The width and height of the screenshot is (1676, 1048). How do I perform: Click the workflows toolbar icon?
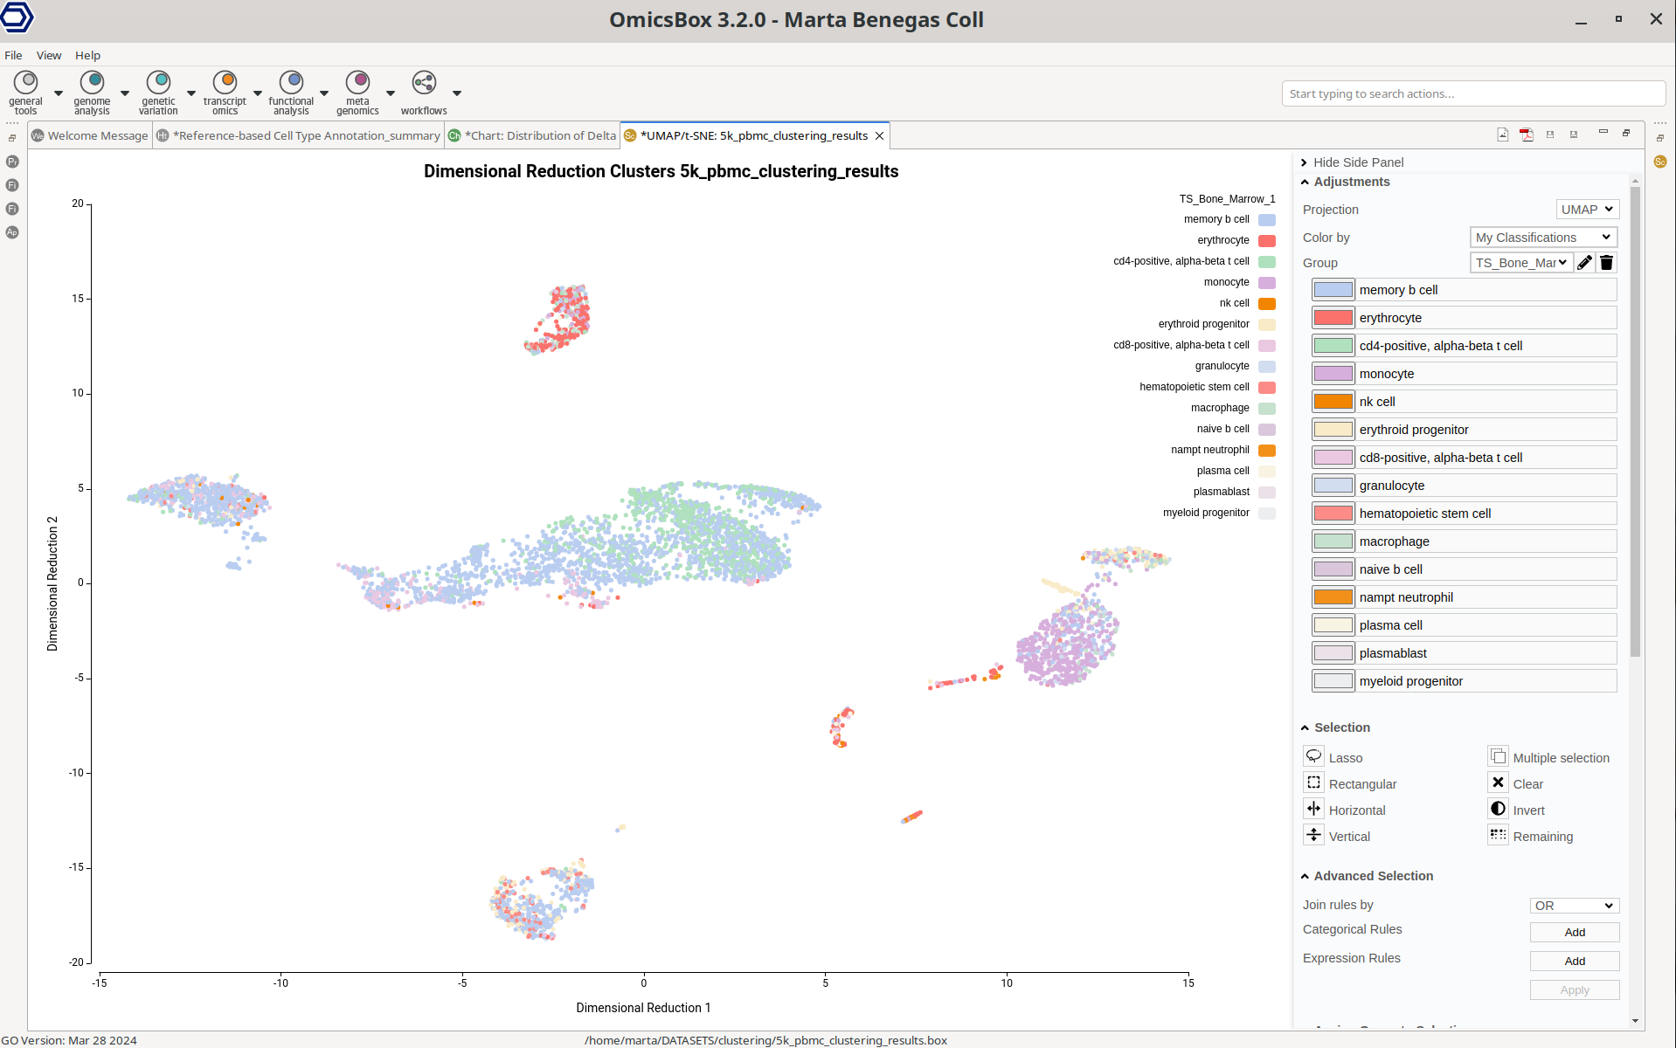coord(424,92)
